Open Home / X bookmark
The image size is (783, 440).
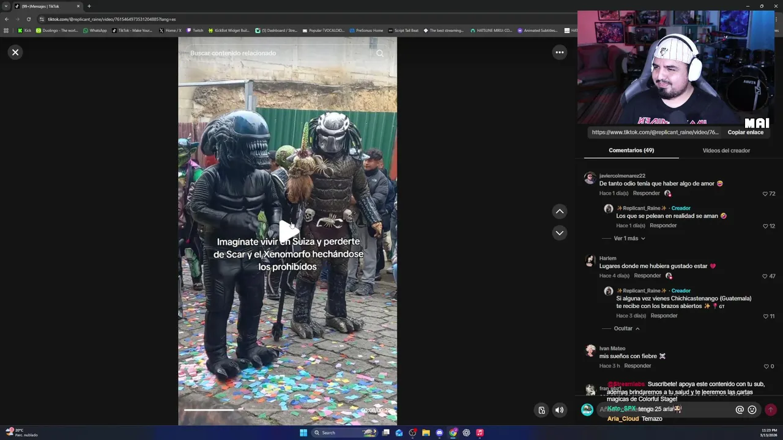pos(169,31)
